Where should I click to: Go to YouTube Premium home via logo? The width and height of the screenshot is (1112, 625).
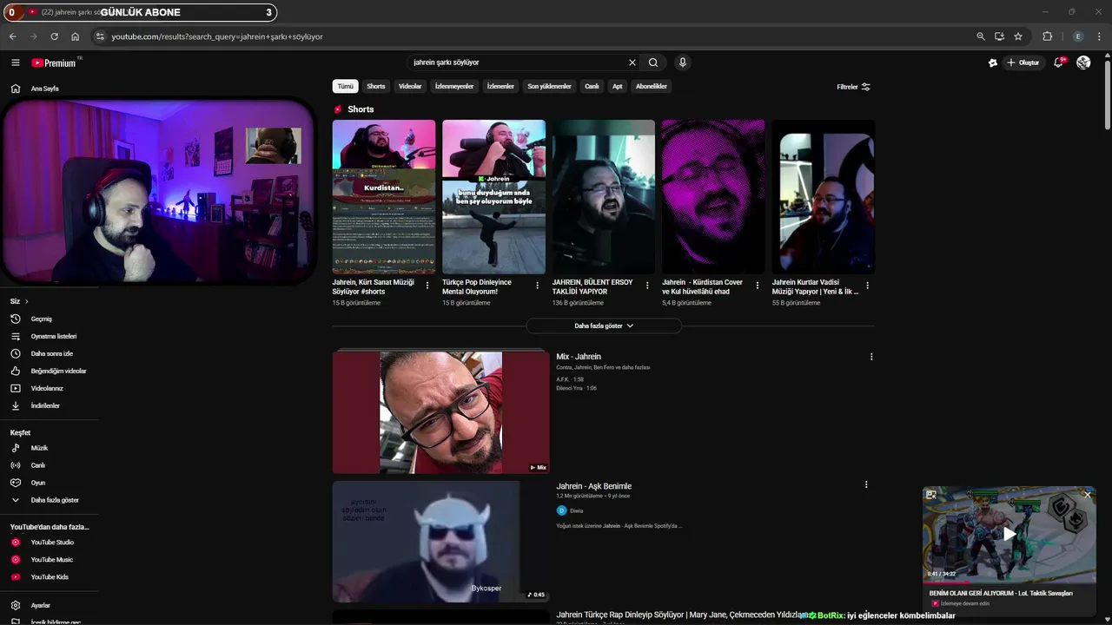[x=55, y=62]
